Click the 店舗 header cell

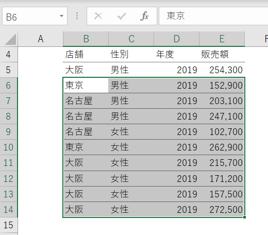point(86,55)
